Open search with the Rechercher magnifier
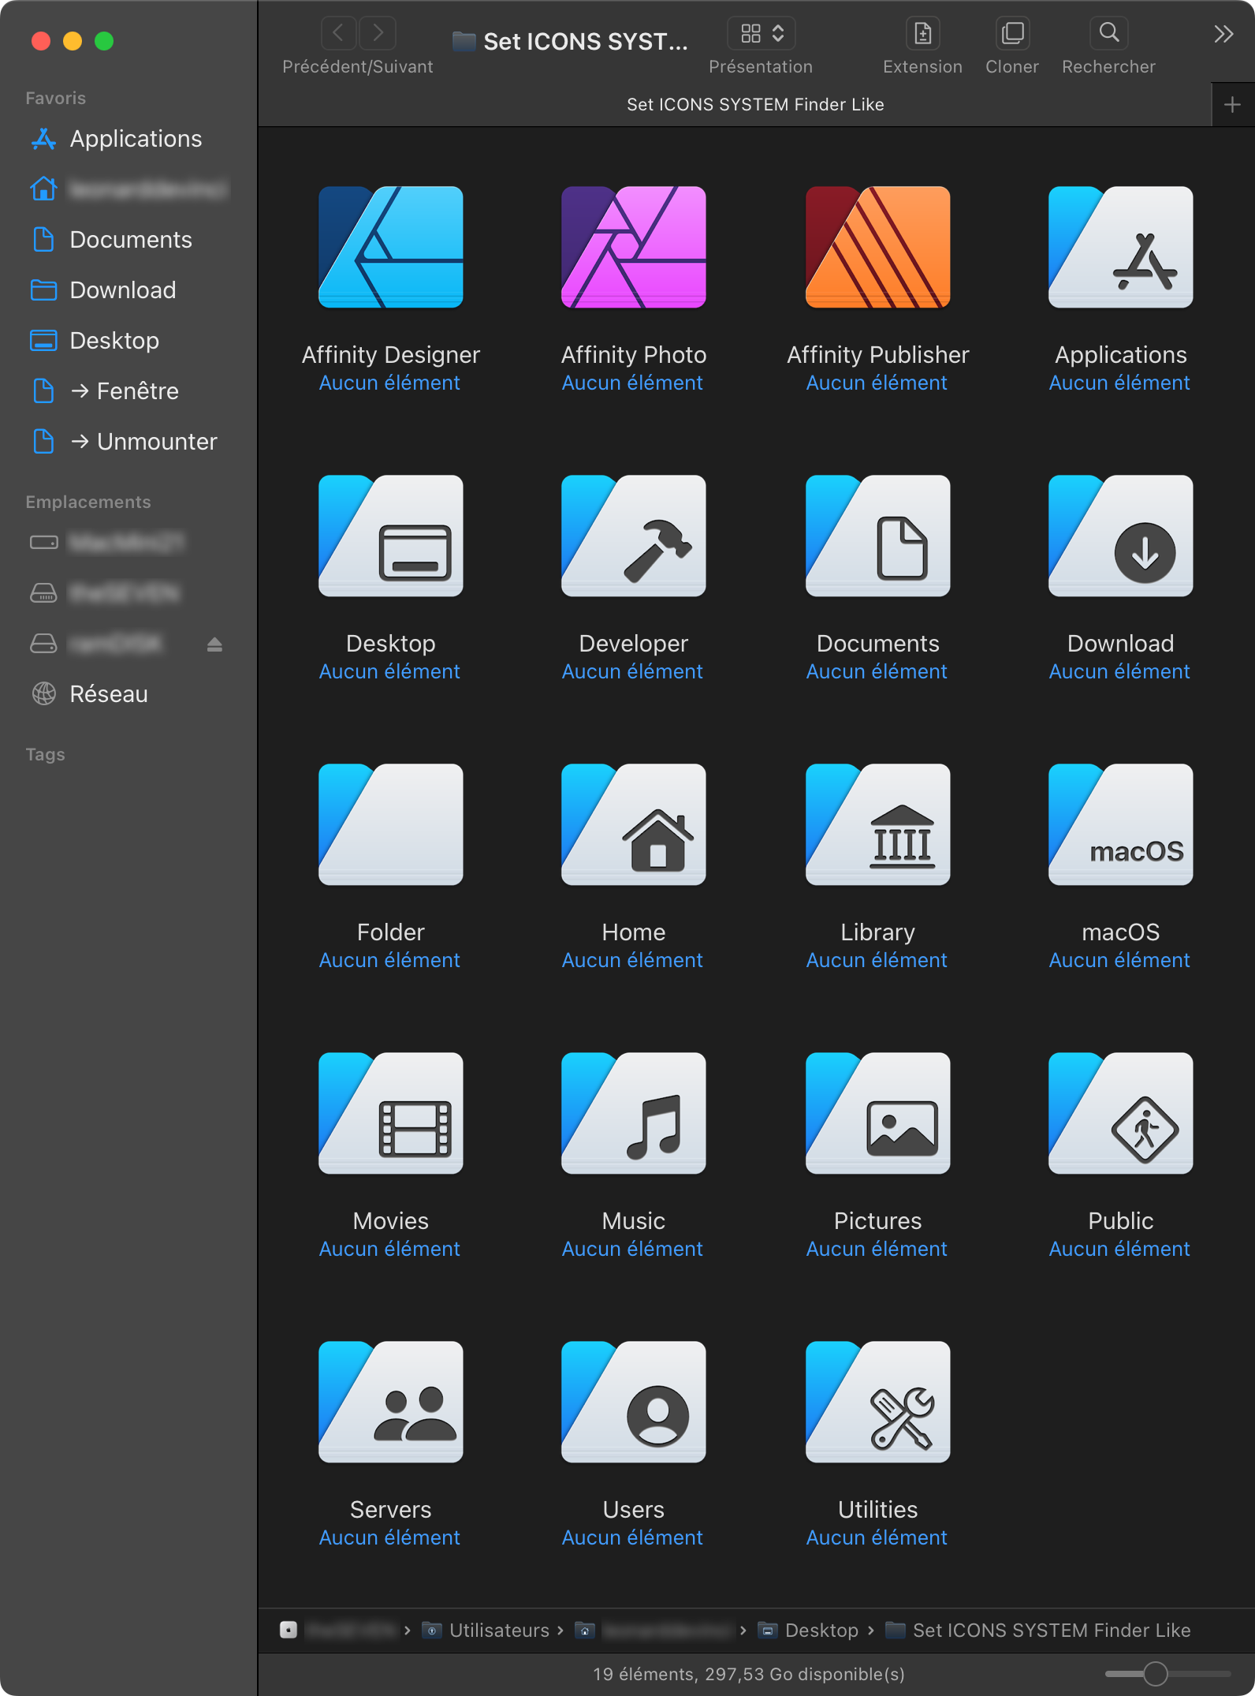1255x1696 pixels. (1108, 33)
